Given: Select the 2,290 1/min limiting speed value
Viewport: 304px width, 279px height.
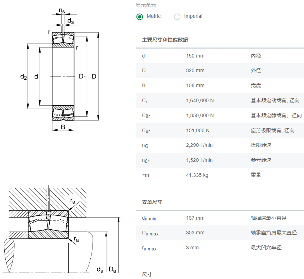Looking at the screenshot, I should tap(199, 145).
